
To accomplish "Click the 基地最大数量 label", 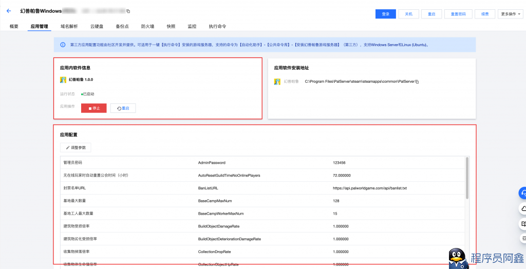I will pos(74,201).
